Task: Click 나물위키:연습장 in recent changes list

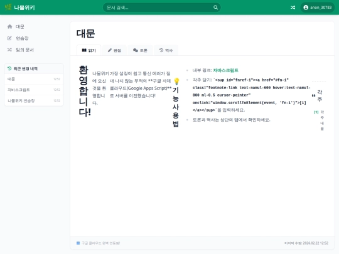Action: click(x=34, y=100)
